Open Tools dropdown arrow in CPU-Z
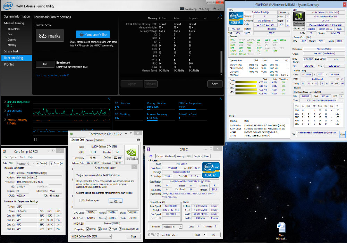The width and height of the screenshot is (347, 243). [204, 235]
